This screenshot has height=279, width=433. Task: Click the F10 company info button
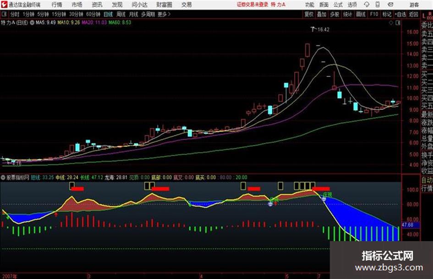(x=374, y=14)
